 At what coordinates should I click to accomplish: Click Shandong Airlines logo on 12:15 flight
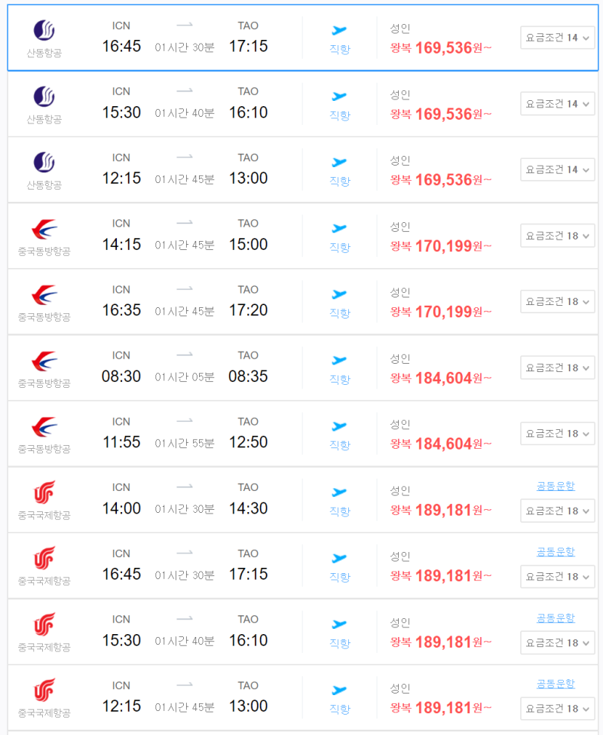[x=44, y=163]
